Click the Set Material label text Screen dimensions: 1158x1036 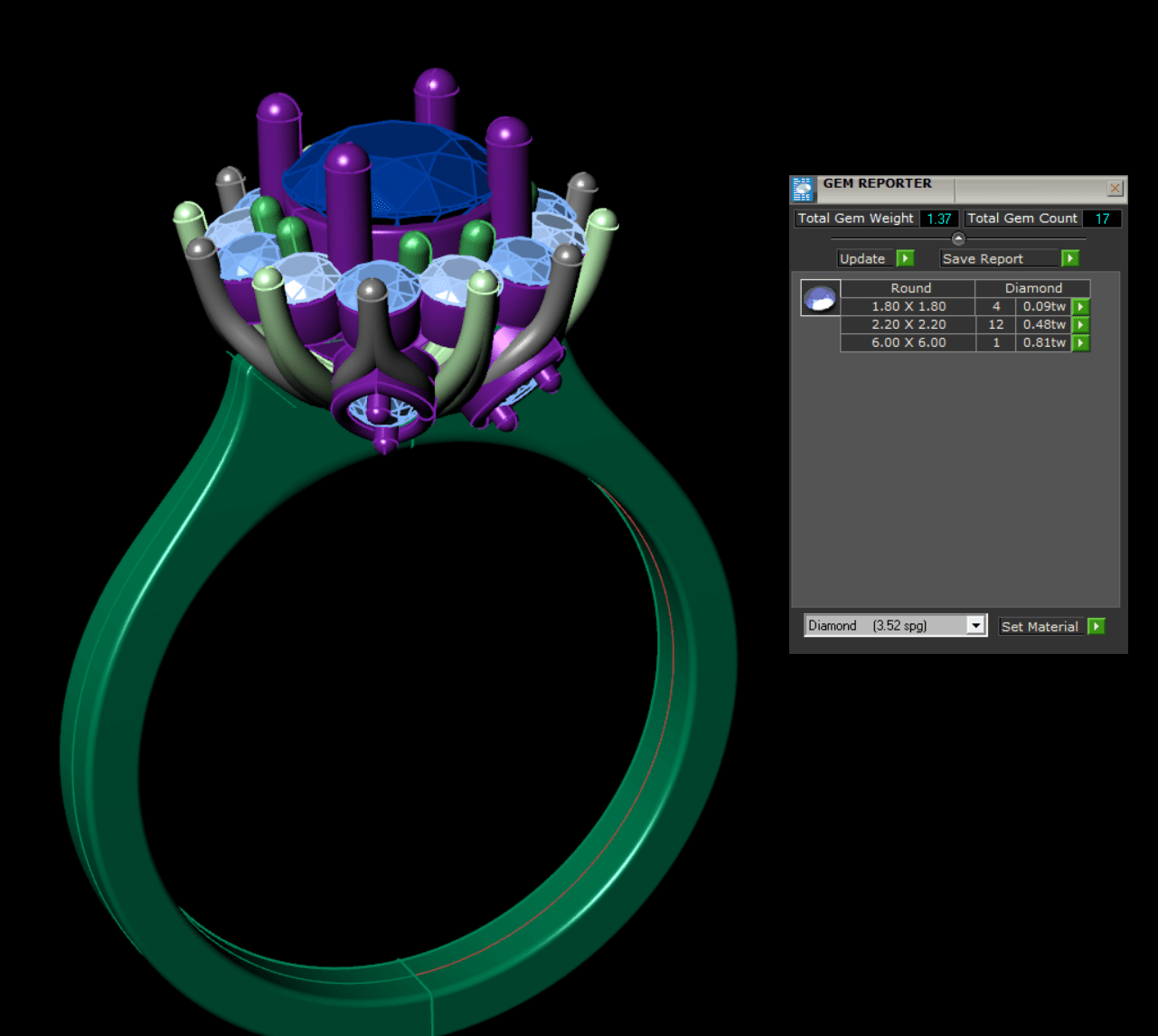[x=1039, y=627]
